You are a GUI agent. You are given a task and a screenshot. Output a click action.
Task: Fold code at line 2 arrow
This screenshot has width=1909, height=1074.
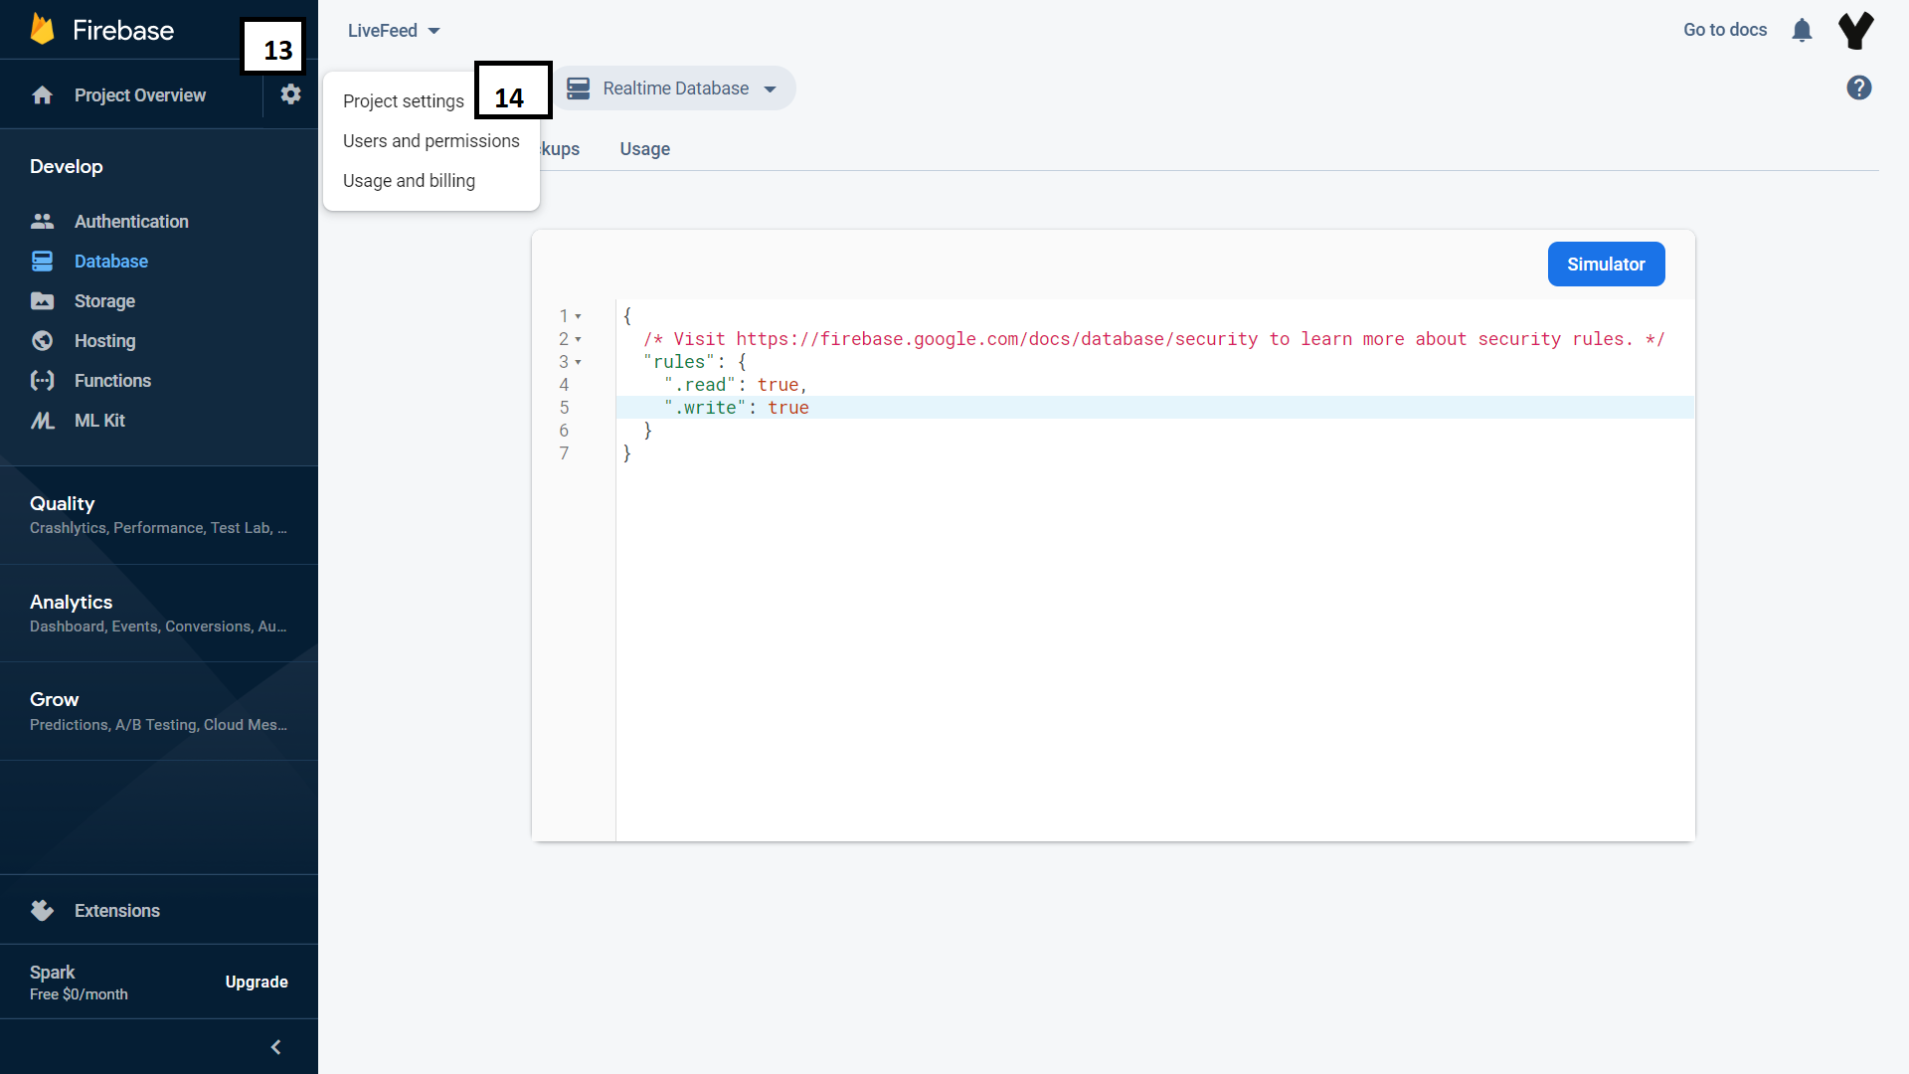pyautogui.click(x=578, y=339)
